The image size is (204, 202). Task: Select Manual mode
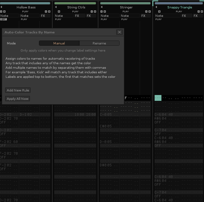click(59, 43)
